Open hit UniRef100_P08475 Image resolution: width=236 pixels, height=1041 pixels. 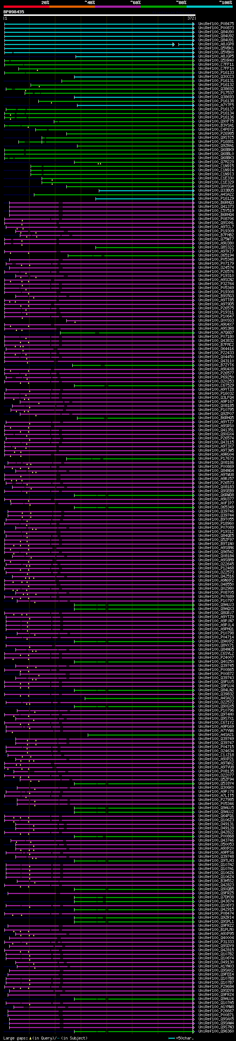click(x=216, y=24)
